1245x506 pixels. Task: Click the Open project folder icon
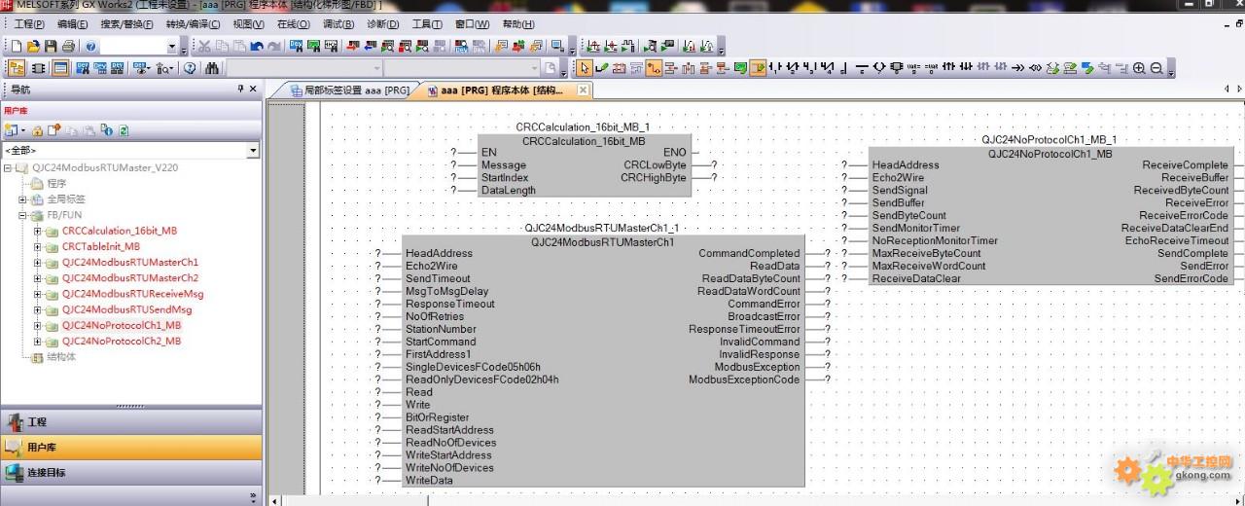pyautogui.click(x=33, y=46)
